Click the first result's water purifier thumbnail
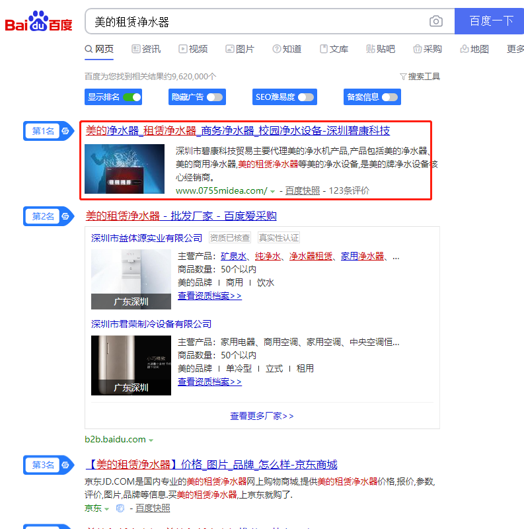Viewport: 524px width, 529px height. (x=124, y=169)
